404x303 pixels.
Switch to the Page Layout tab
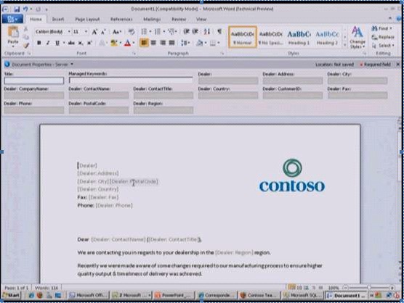coord(87,20)
